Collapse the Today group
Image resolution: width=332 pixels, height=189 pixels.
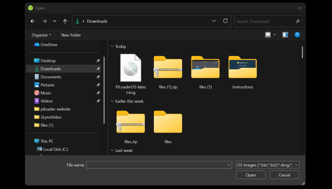(x=112, y=46)
